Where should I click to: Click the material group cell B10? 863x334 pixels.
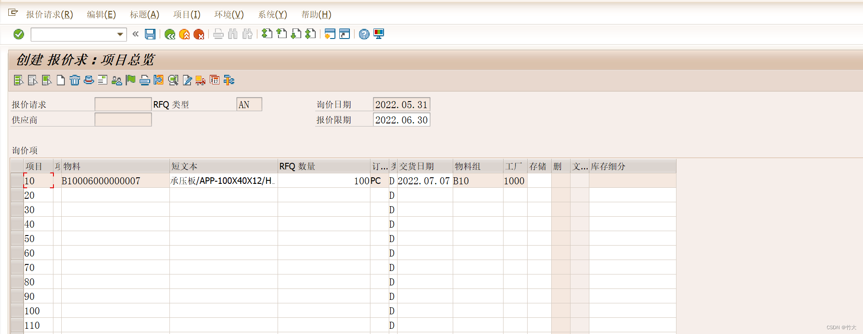478,180
